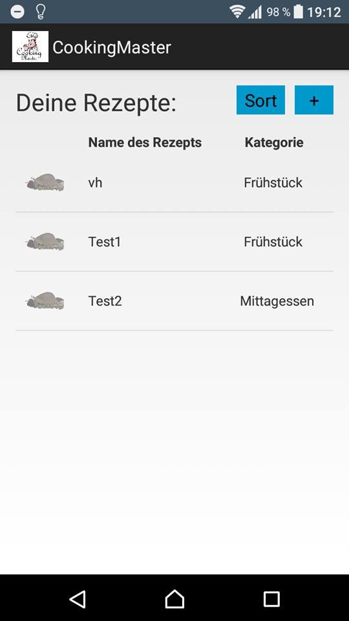The height and width of the screenshot is (621, 349).
Task: Tap the do-not-disturb status icon
Action: pos(17,12)
